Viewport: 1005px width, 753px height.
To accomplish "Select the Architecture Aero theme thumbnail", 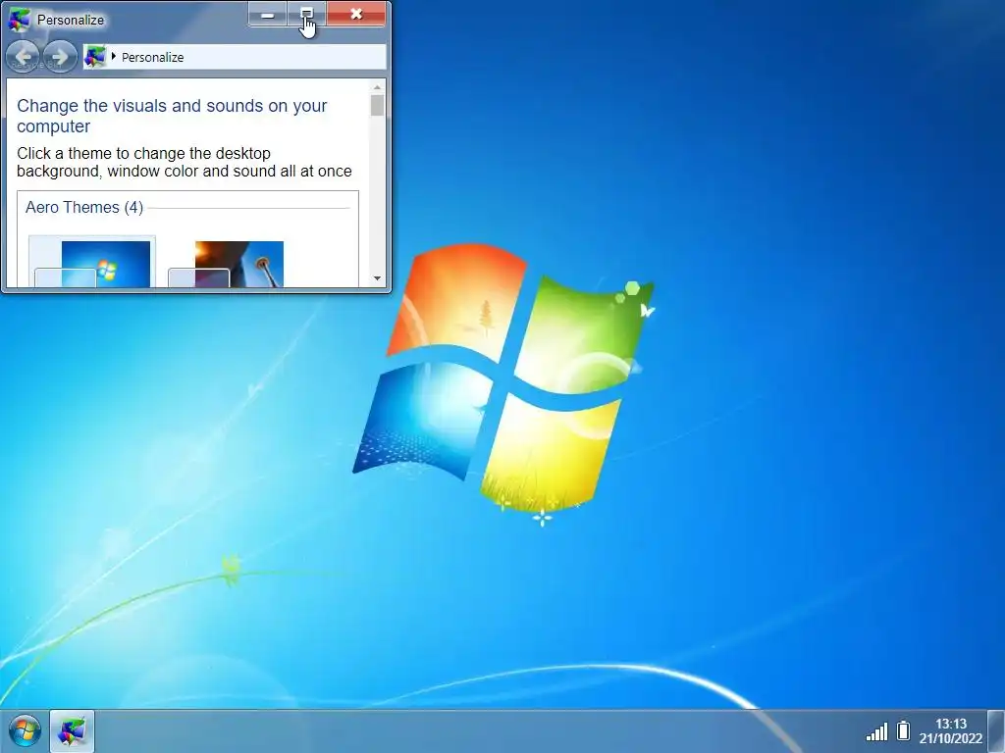I will [x=226, y=264].
